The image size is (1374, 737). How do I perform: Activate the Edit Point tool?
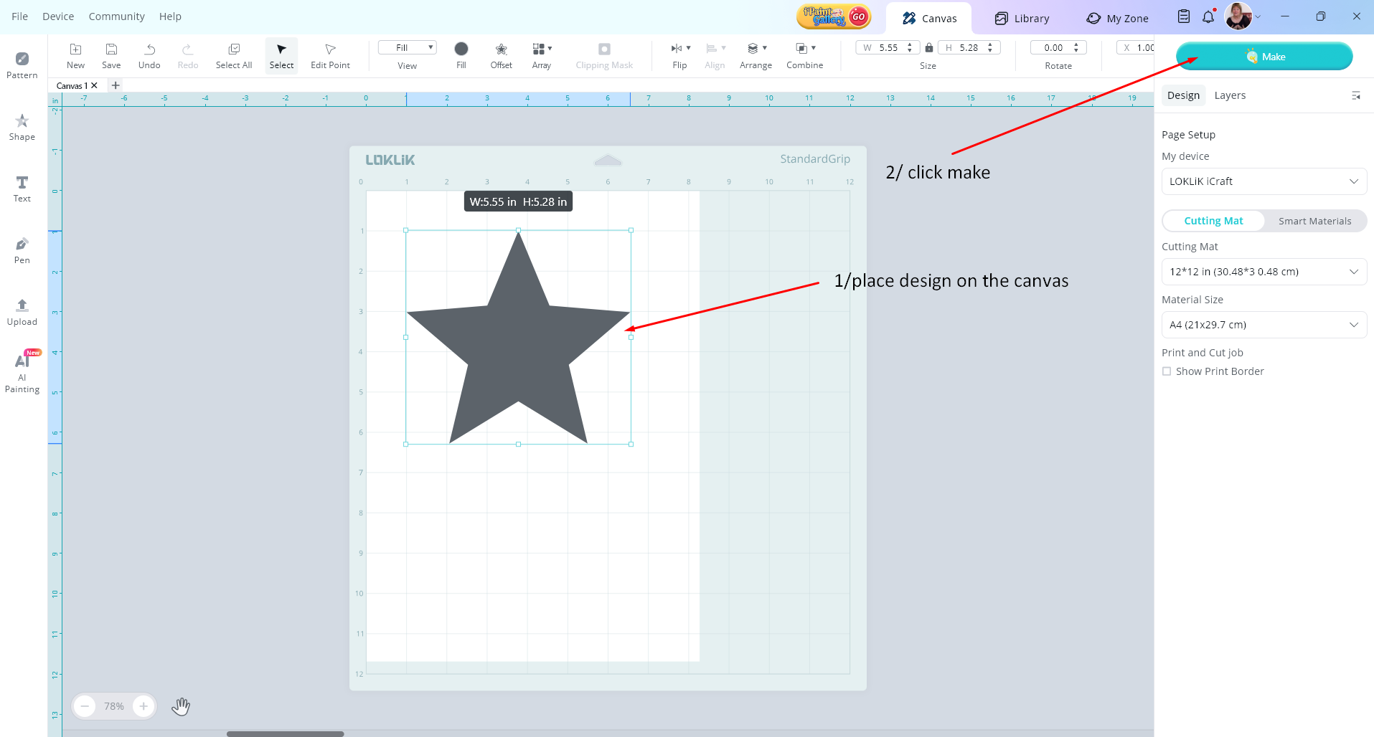[x=330, y=54]
